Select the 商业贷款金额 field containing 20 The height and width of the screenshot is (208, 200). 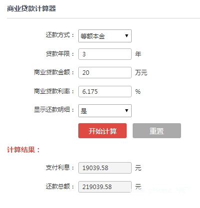pyautogui.click(x=105, y=72)
